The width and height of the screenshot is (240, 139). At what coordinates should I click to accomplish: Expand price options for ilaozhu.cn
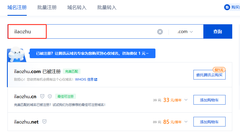tap(186, 100)
